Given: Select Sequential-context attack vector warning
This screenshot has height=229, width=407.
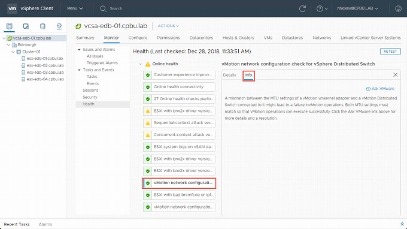Looking at the screenshot, I should tap(180, 123).
